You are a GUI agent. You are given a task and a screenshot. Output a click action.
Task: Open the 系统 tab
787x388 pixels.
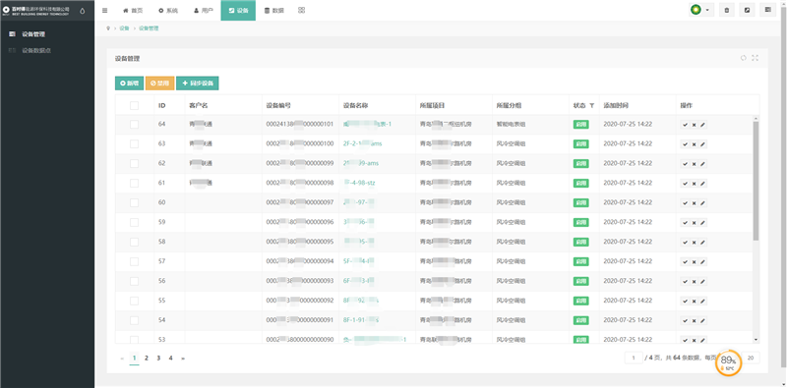(168, 10)
